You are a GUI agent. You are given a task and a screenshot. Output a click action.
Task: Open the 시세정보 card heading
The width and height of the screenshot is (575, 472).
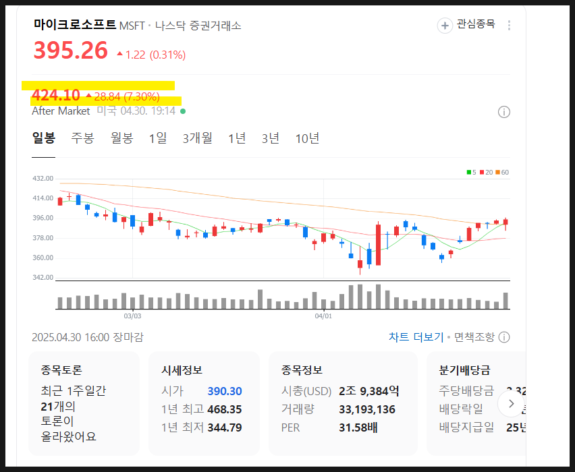pos(182,370)
